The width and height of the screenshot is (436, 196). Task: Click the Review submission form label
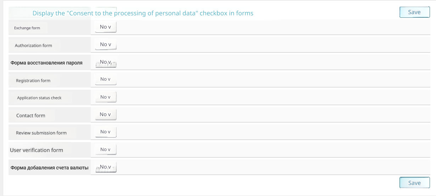41,133
